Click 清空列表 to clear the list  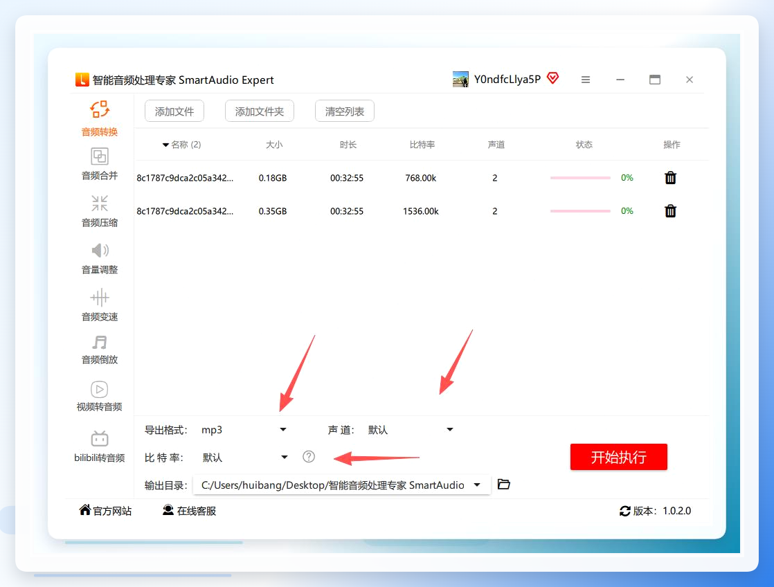pyautogui.click(x=345, y=111)
